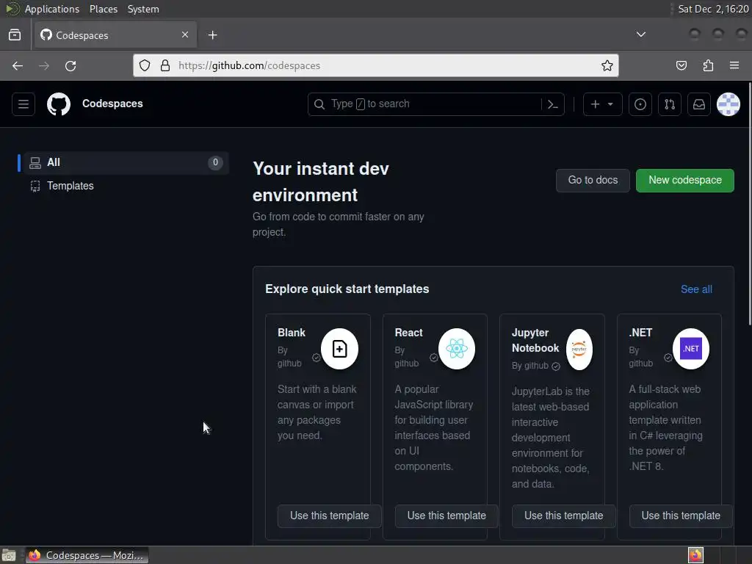Open the user avatar profile menu
Image resolution: width=752 pixels, height=564 pixels.
click(728, 104)
